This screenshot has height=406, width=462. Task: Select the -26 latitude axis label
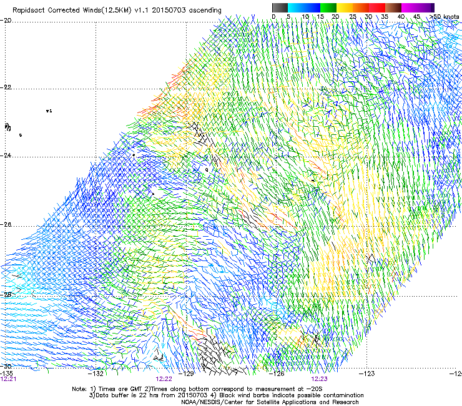[6, 225]
